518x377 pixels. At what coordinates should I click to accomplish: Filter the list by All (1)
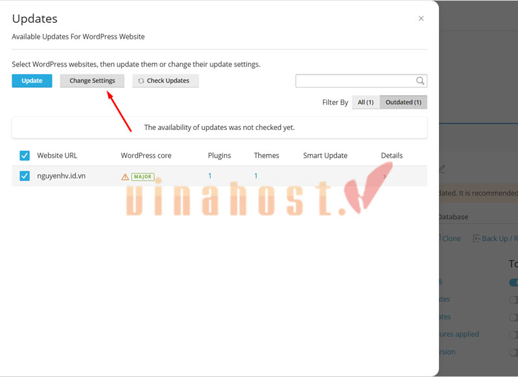pyautogui.click(x=366, y=102)
